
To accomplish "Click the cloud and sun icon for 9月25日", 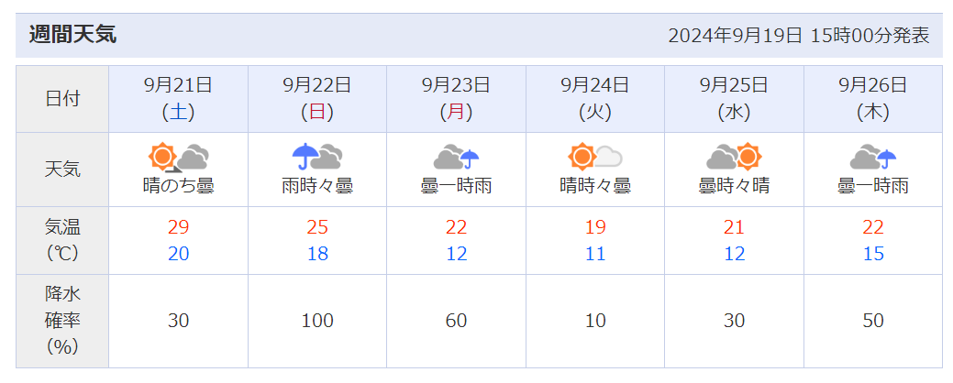I will point(734,158).
